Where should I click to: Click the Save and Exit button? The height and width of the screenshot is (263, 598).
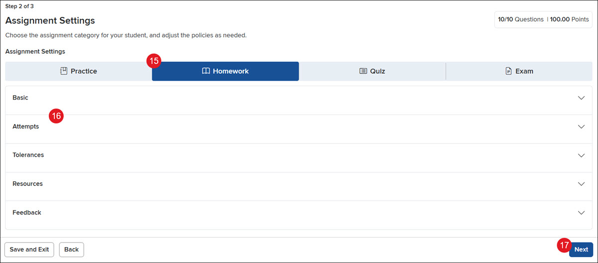[29, 250]
